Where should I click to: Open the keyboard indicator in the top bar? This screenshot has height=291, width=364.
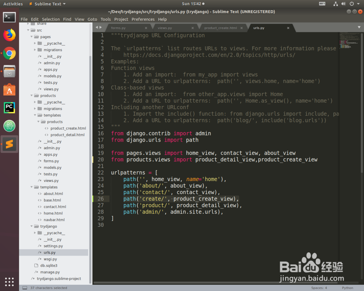pyautogui.click(x=322, y=4)
